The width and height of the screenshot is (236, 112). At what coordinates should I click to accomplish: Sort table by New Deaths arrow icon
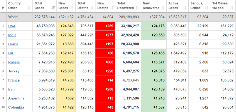tap(112, 8)
